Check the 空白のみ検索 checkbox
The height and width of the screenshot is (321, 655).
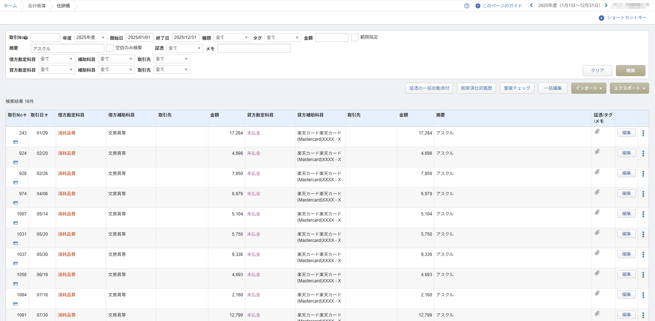click(x=110, y=48)
